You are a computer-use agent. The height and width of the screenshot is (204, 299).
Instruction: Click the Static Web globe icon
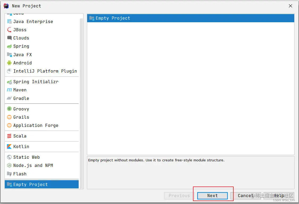9,157
